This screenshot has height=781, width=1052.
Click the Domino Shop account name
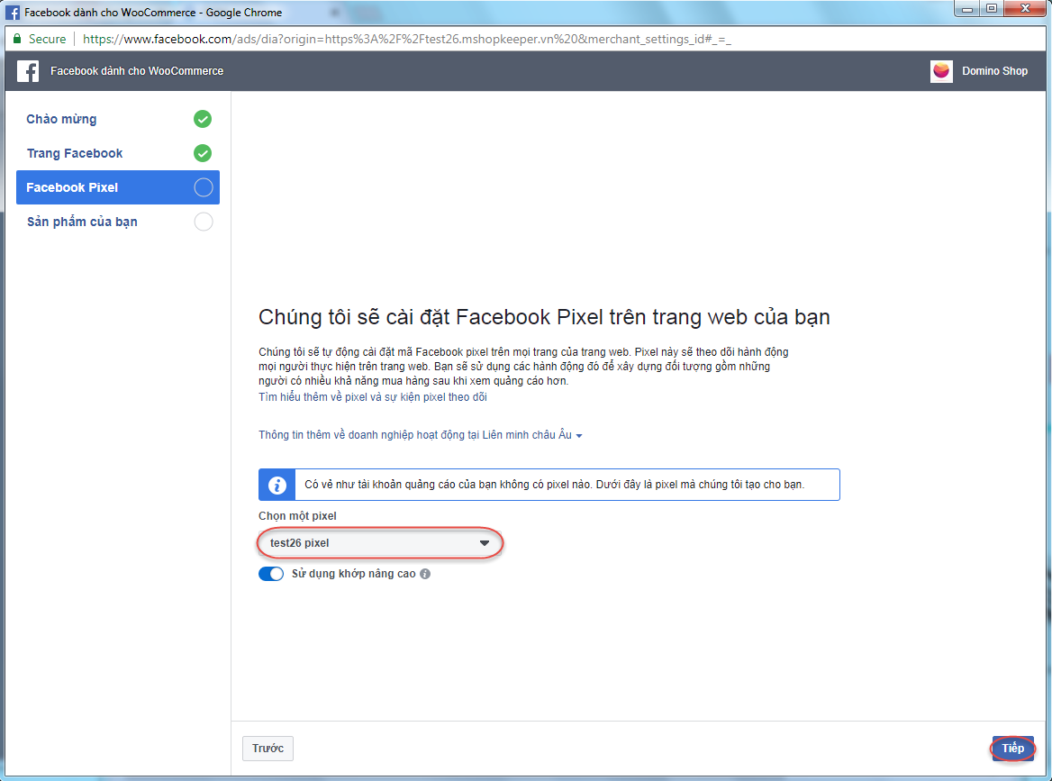[x=994, y=71]
